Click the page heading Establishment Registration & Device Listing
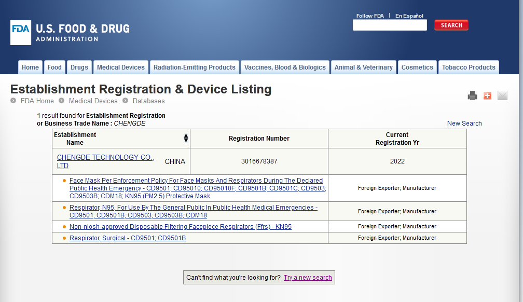This screenshot has width=523, height=302. 141,89
